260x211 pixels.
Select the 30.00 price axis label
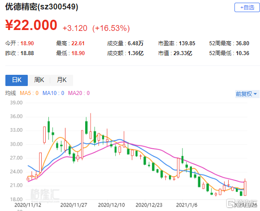[x=16, y=144]
